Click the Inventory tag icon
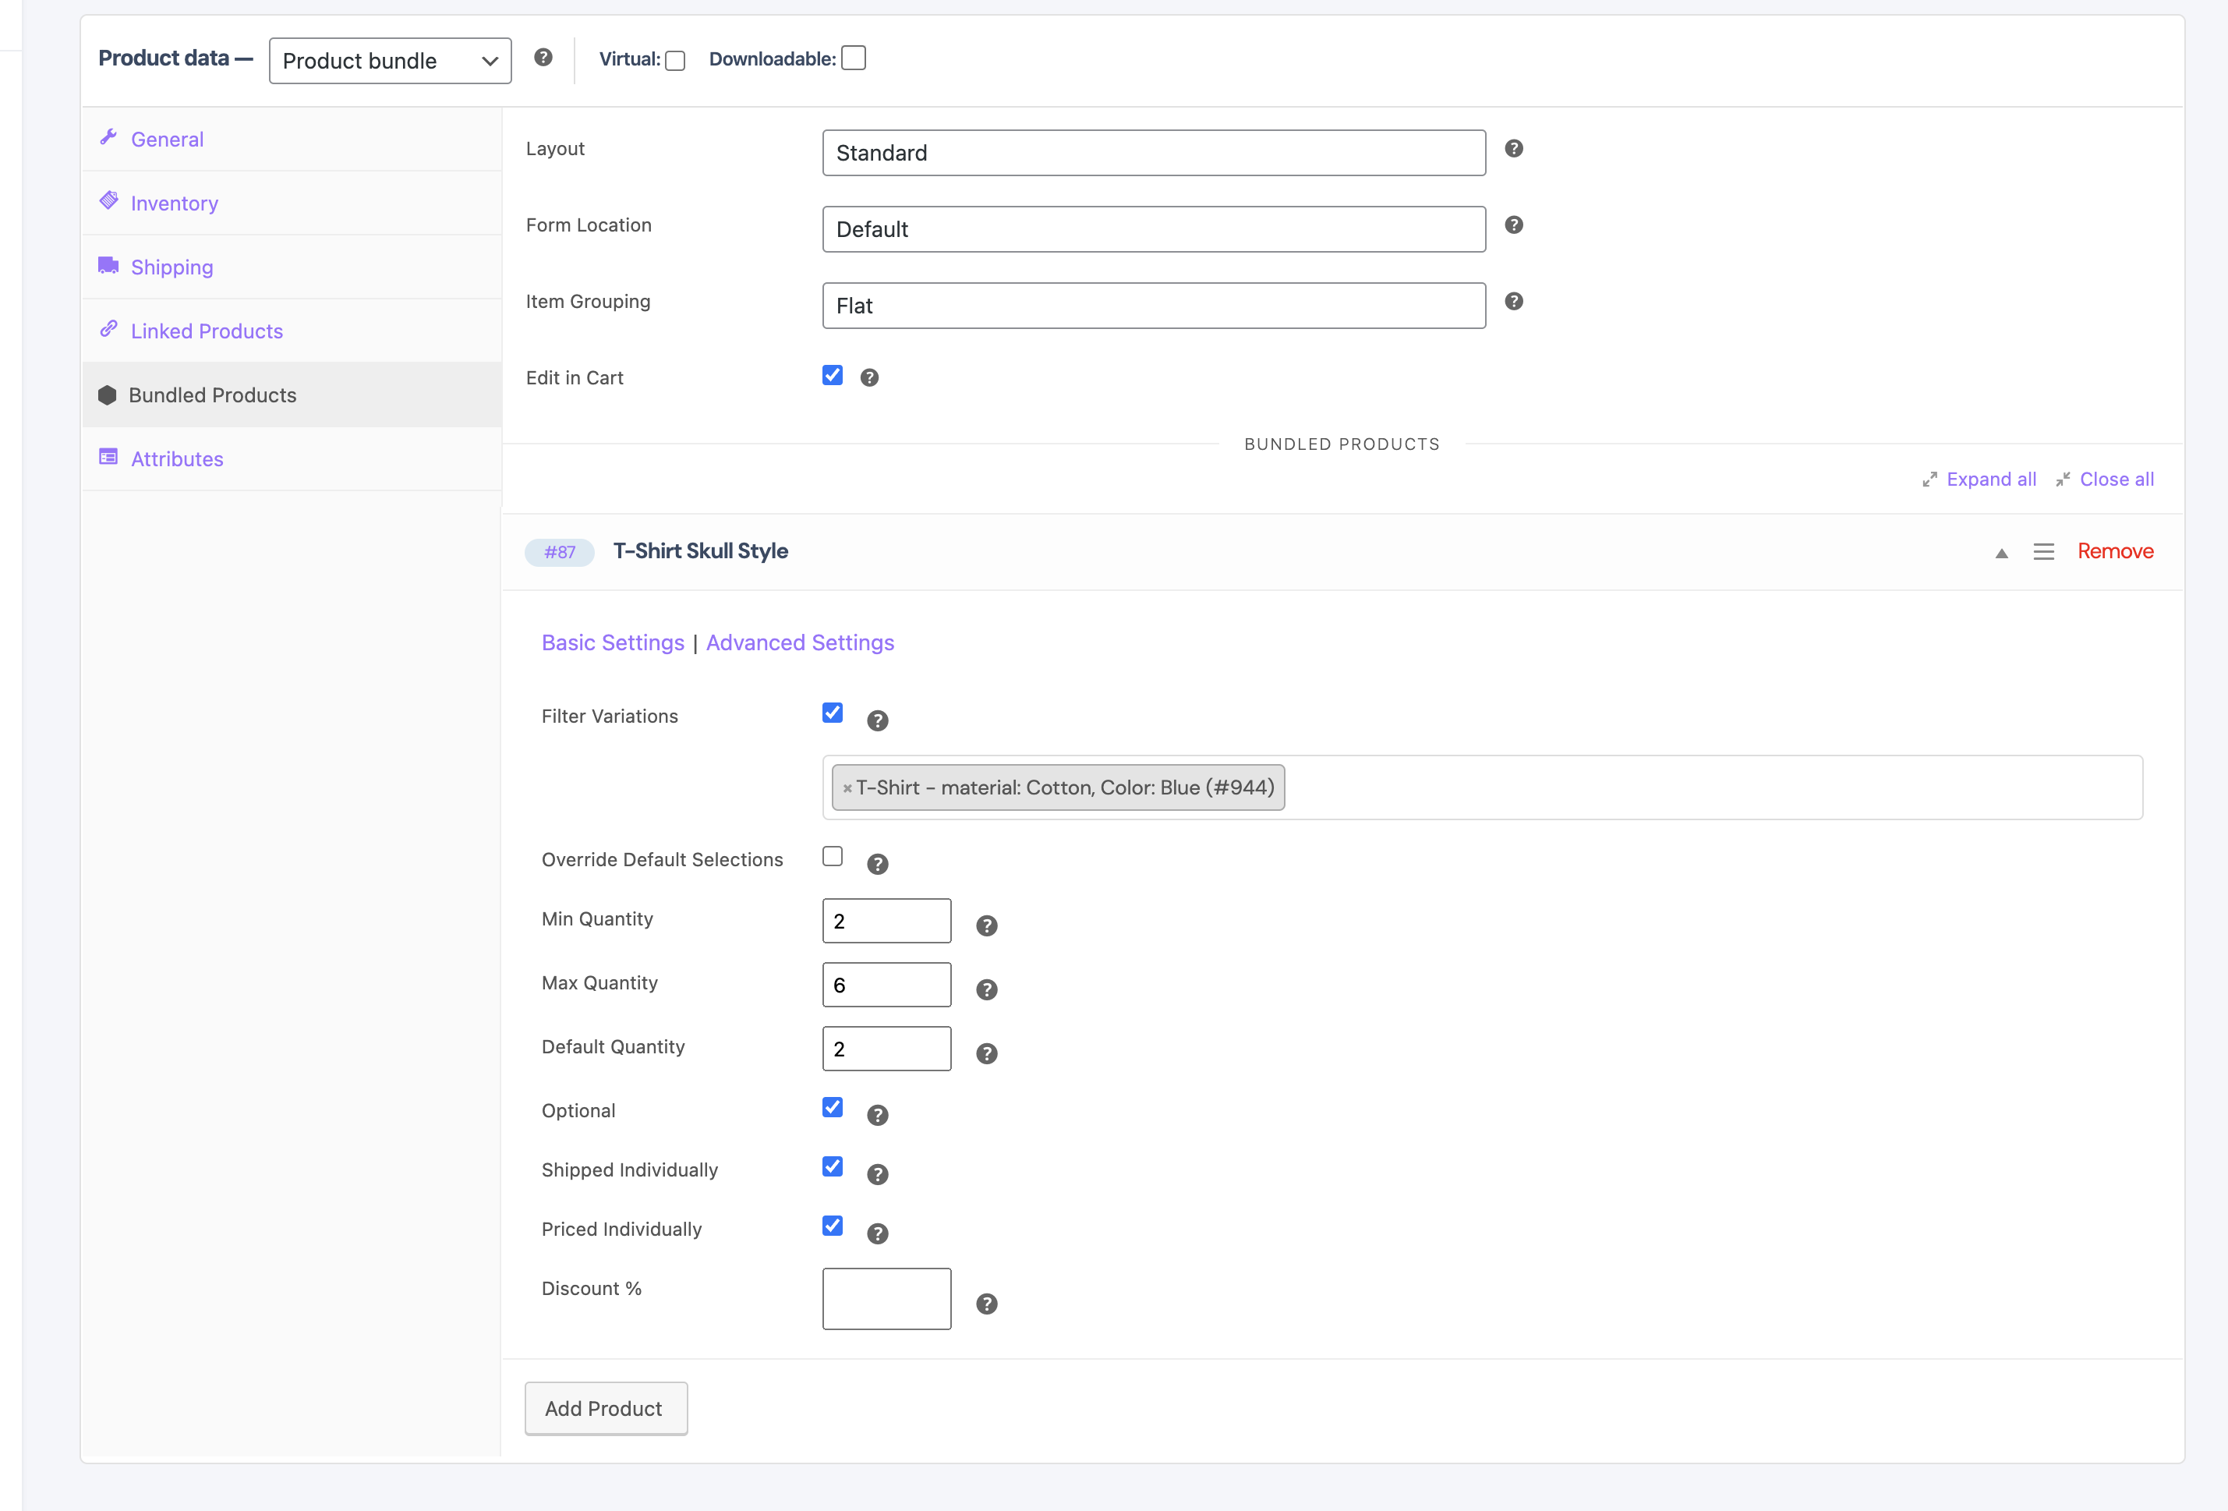 tap(108, 200)
